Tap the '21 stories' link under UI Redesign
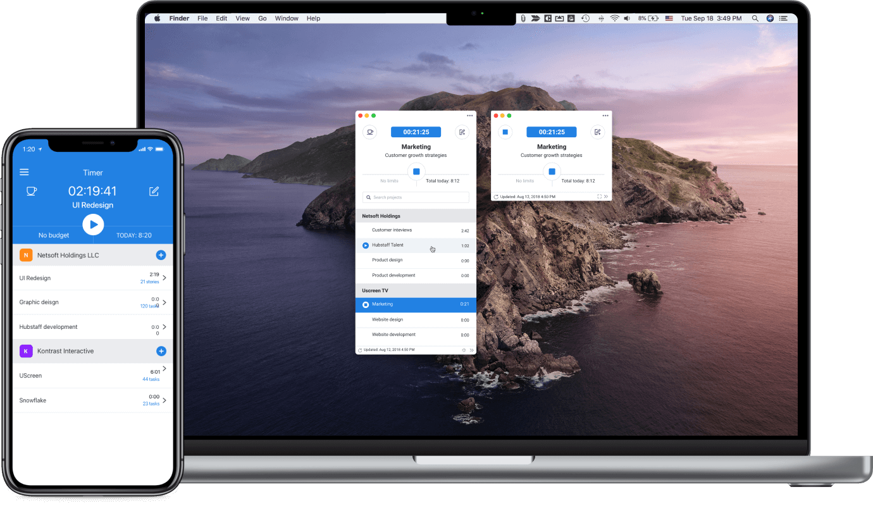This screenshot has height=506, width=873. (x=150, y=282)
